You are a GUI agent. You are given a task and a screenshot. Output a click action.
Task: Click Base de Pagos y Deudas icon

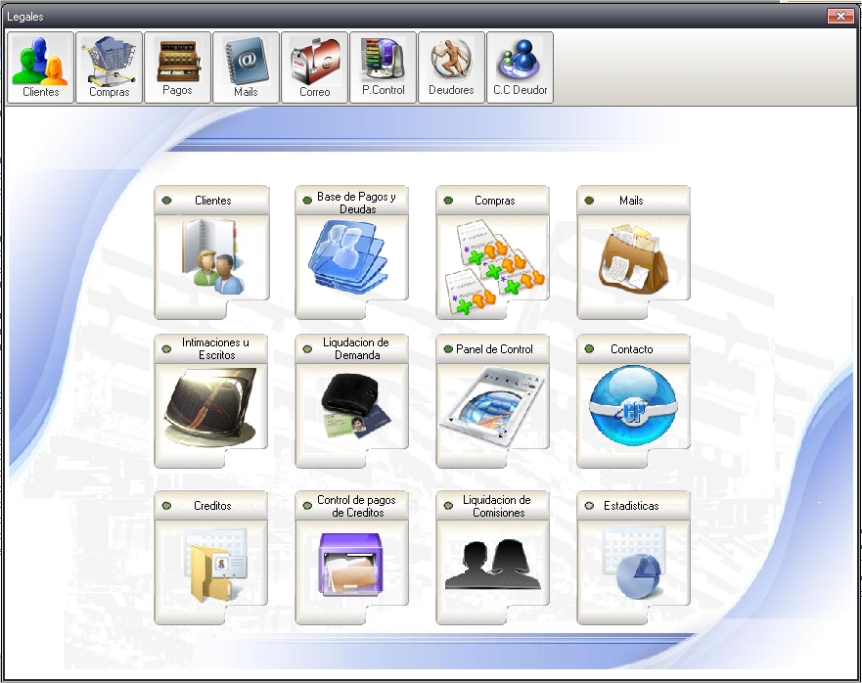350,254
